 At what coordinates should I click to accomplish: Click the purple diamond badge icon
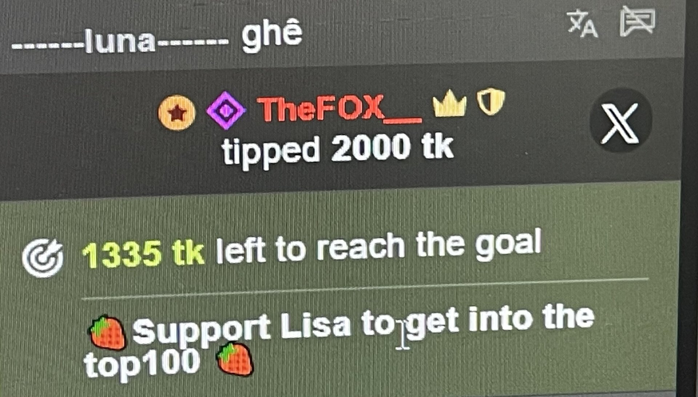click(x=226, y=110)
